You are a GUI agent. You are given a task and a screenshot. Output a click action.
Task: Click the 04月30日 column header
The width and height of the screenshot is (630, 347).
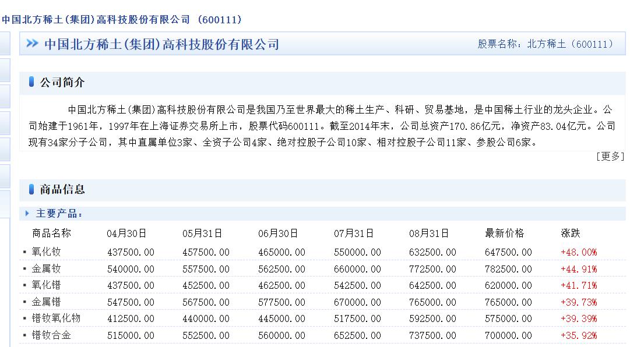click(126, 233)
